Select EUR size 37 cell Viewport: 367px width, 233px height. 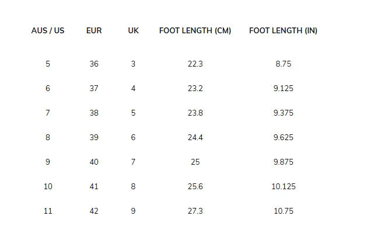pyautogui.click(x=94, y=89)
